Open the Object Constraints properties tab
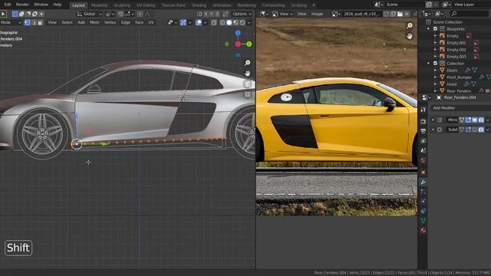This screenshot has height=276, width=491. [423, 211]
